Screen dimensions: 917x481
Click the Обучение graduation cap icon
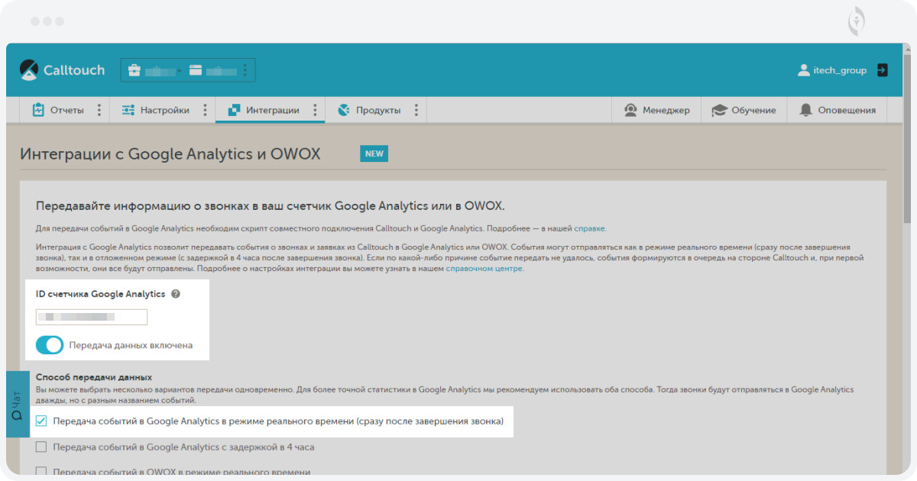pyautogui.click(x=719, y=111)
